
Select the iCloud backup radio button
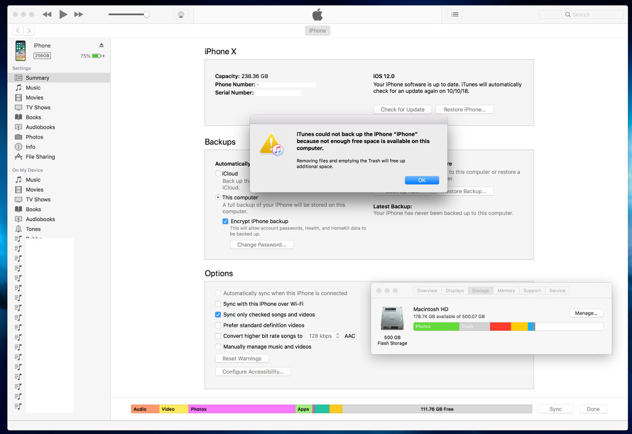pyautogui.click(x=218, y=174)
